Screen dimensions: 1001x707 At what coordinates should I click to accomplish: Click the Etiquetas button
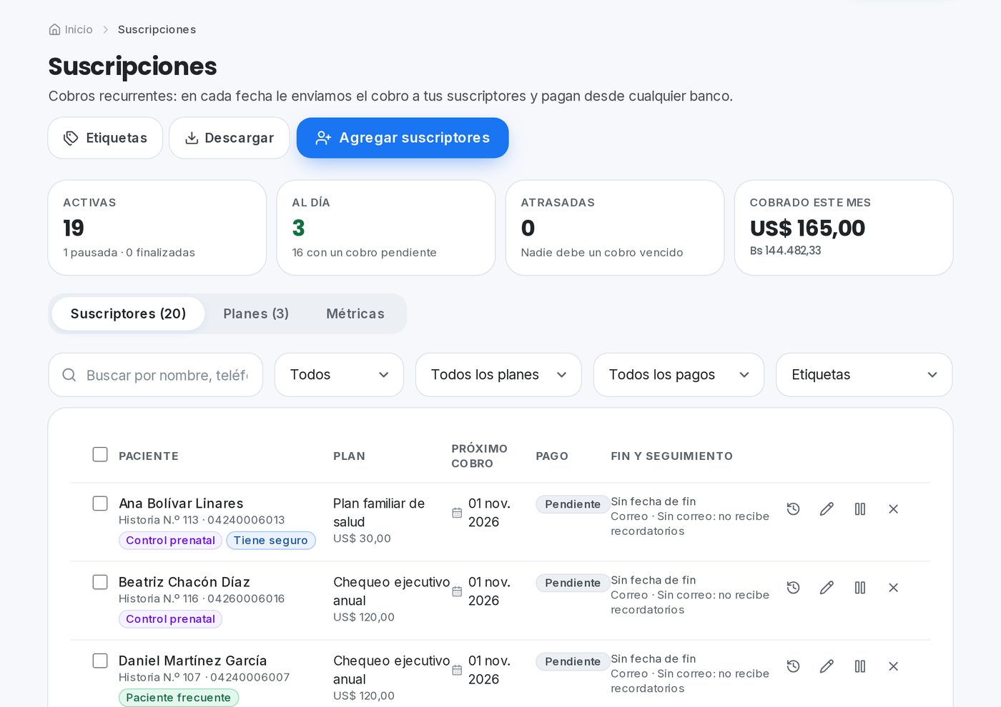[105, 138]
